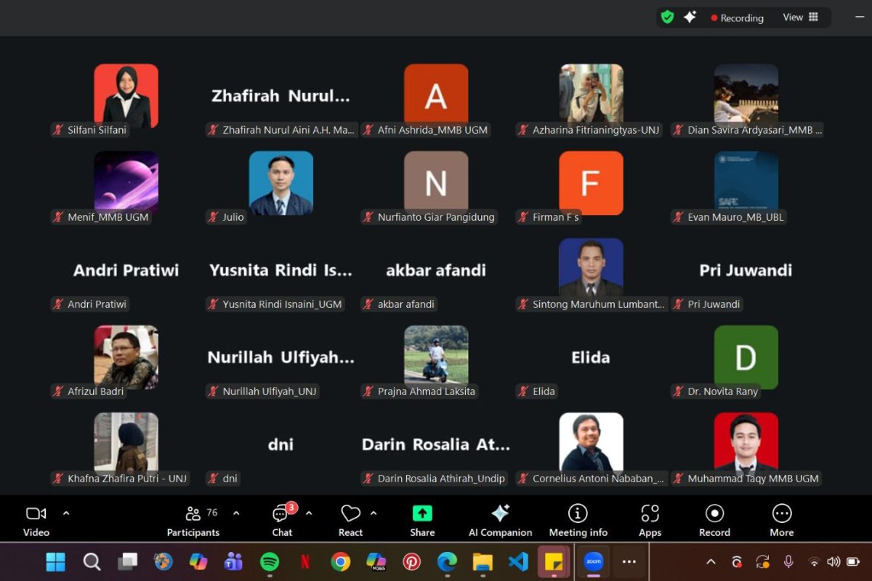Open the Participants panel
Image resolution: width=872 pixels, height=581 pixels.
click(193, 521)
